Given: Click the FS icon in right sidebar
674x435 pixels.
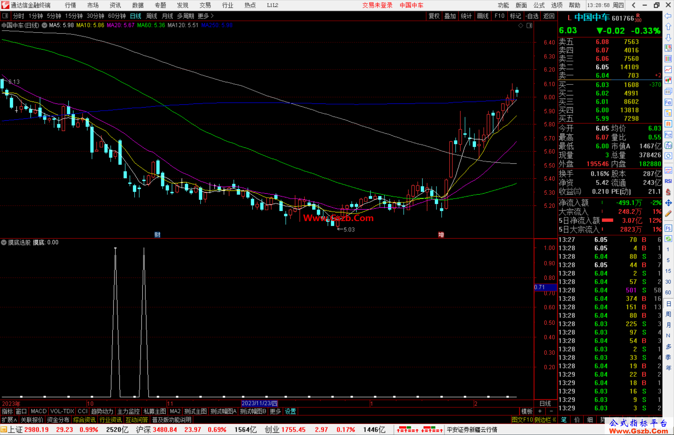Looking at the screenshot, I should point(668,228).
